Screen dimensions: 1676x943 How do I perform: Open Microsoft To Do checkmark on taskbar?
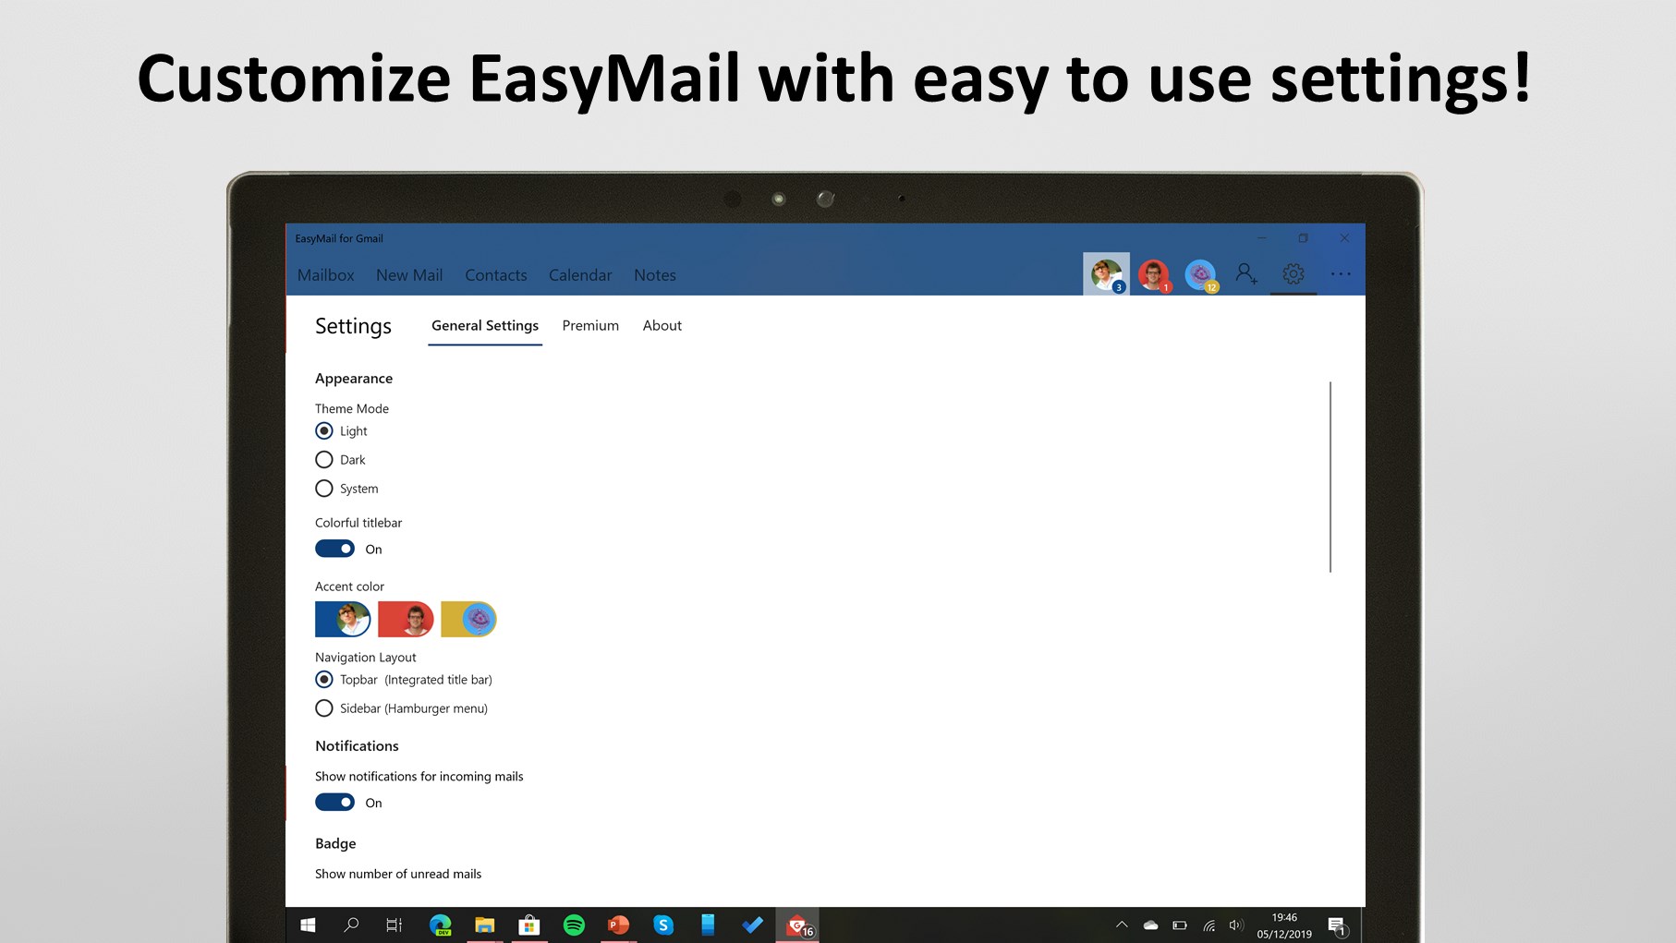click(752, 925)
